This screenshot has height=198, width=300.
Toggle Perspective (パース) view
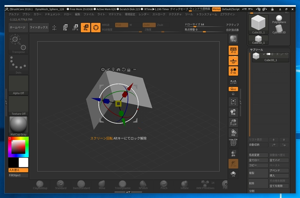coord(233,51)
